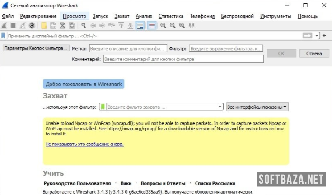Viewport: 332px width, 195px height.
Task: Click the zoom in toolbar icon
Action: [x=163, y=25]
